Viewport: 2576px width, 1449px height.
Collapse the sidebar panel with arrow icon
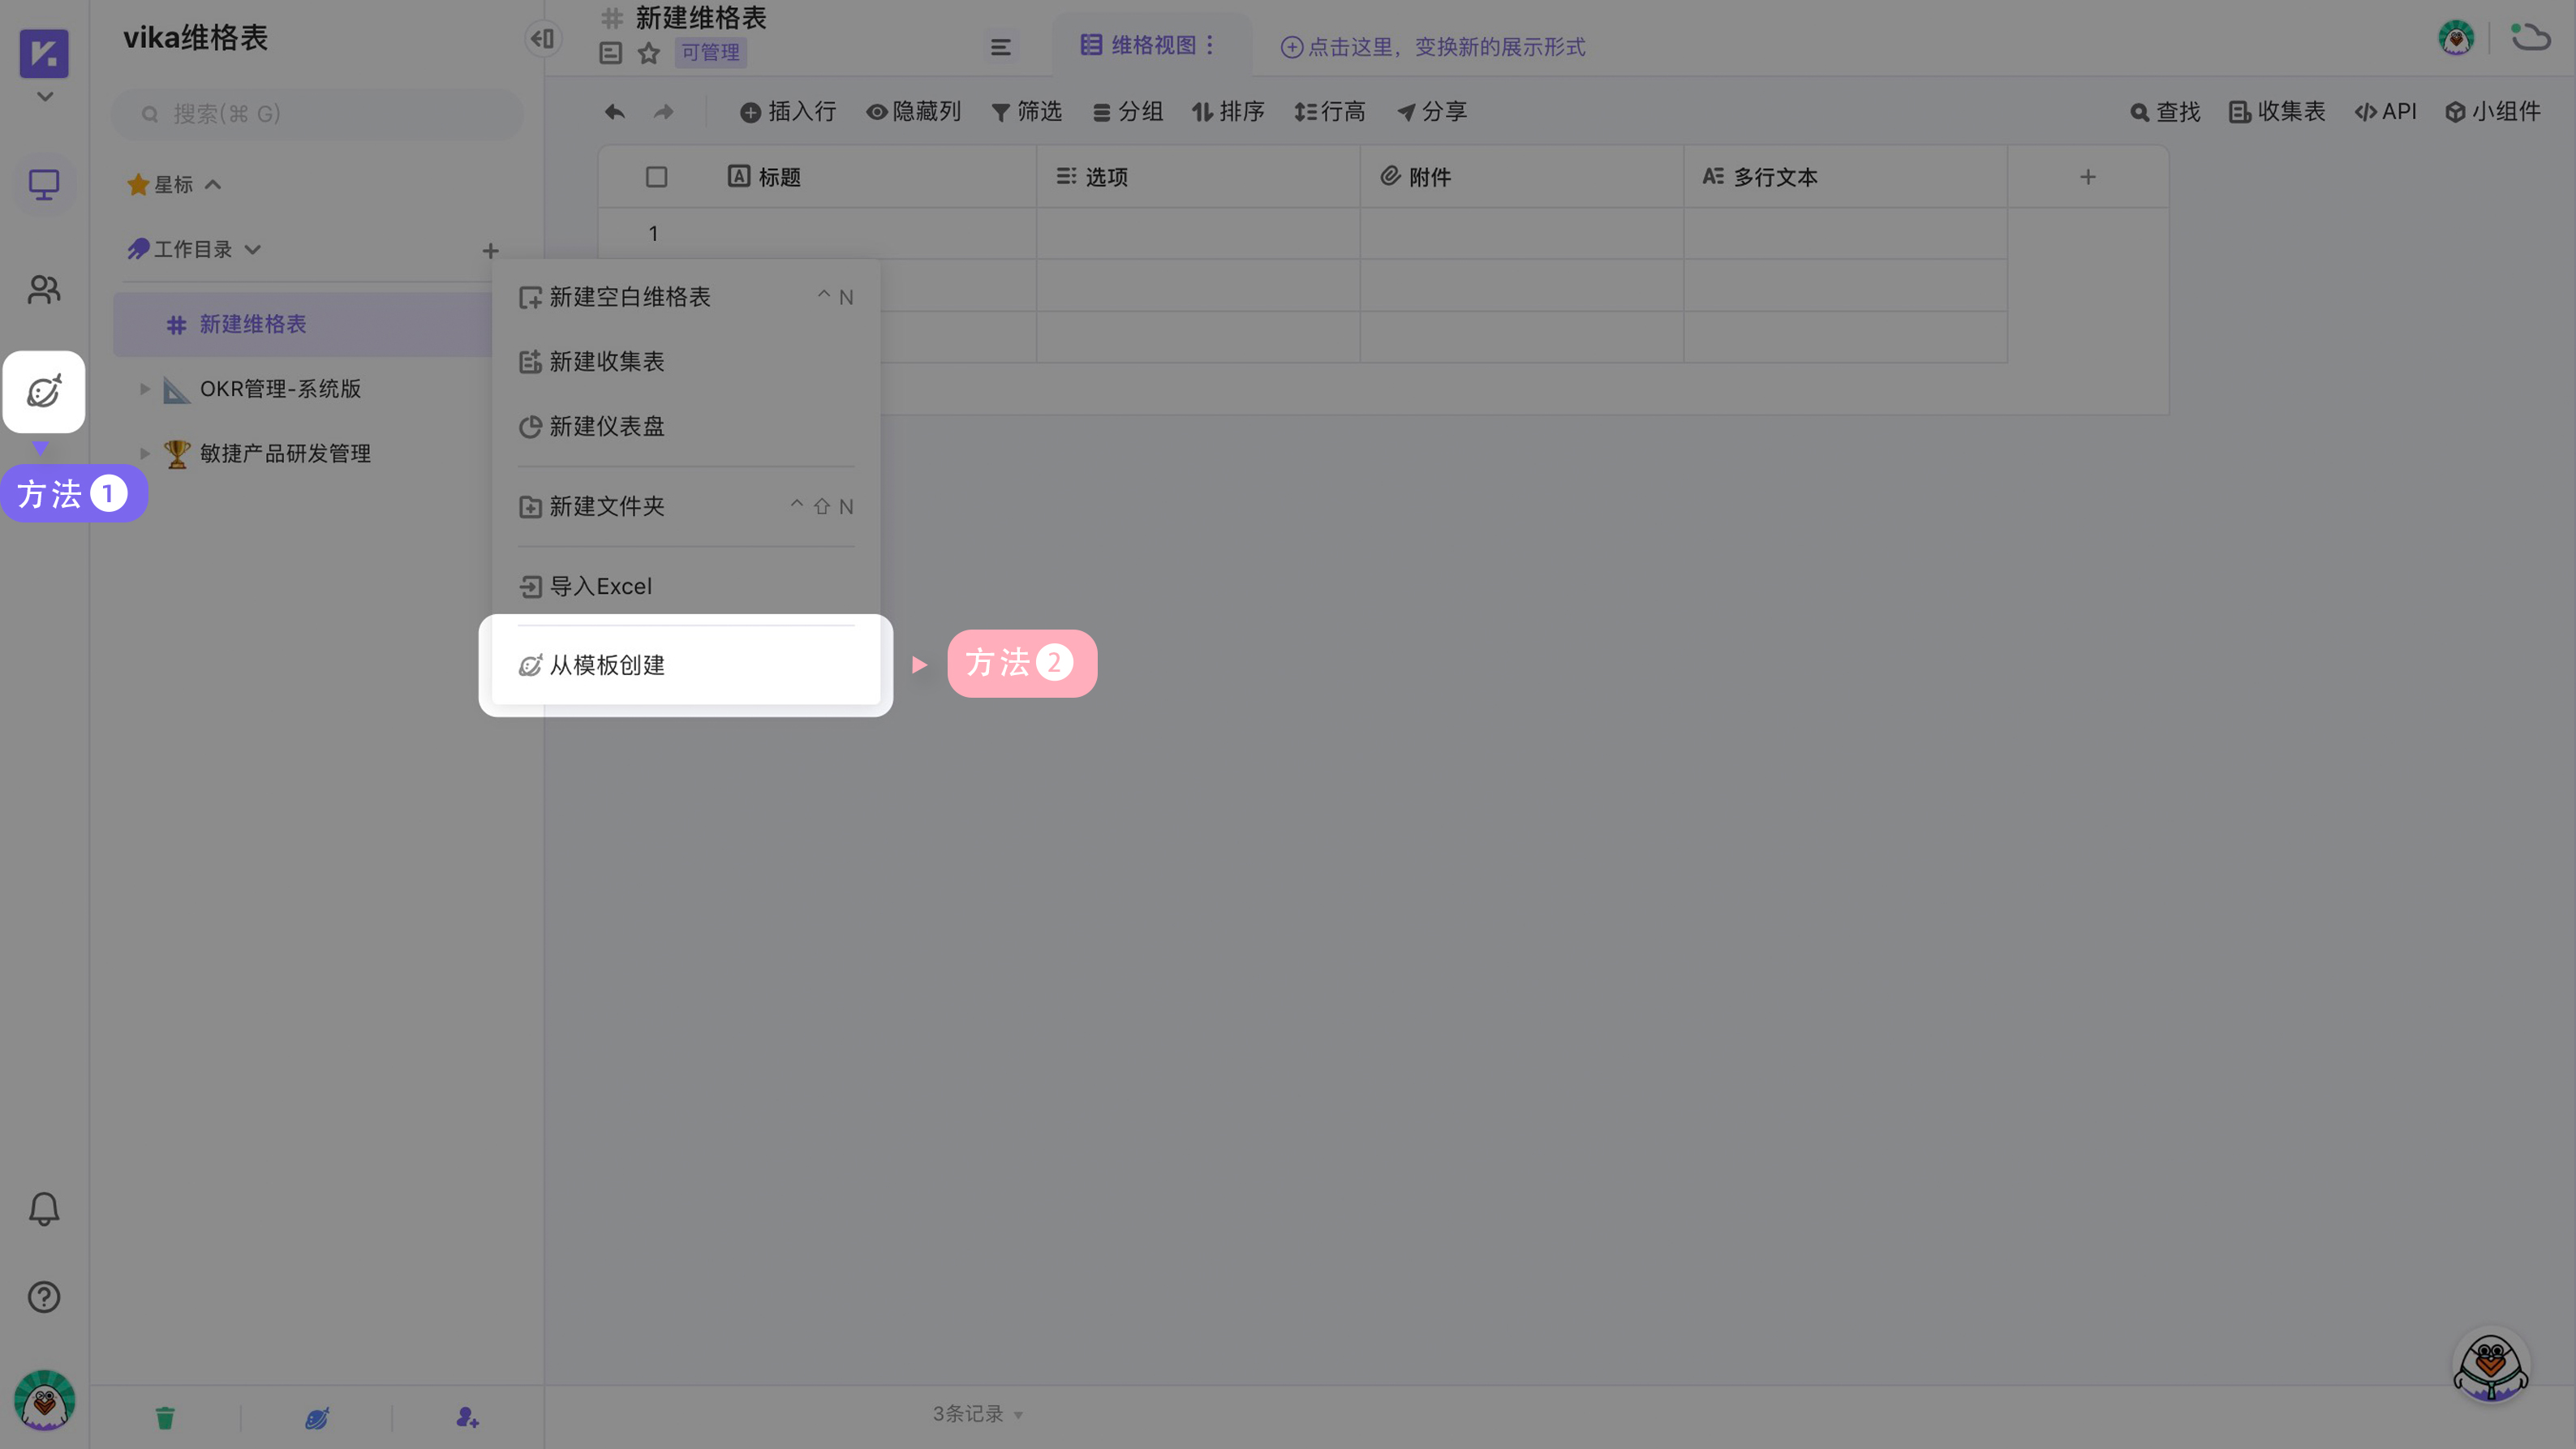(x=543, y=39)
